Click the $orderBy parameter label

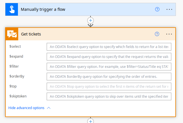pos(16,76)
